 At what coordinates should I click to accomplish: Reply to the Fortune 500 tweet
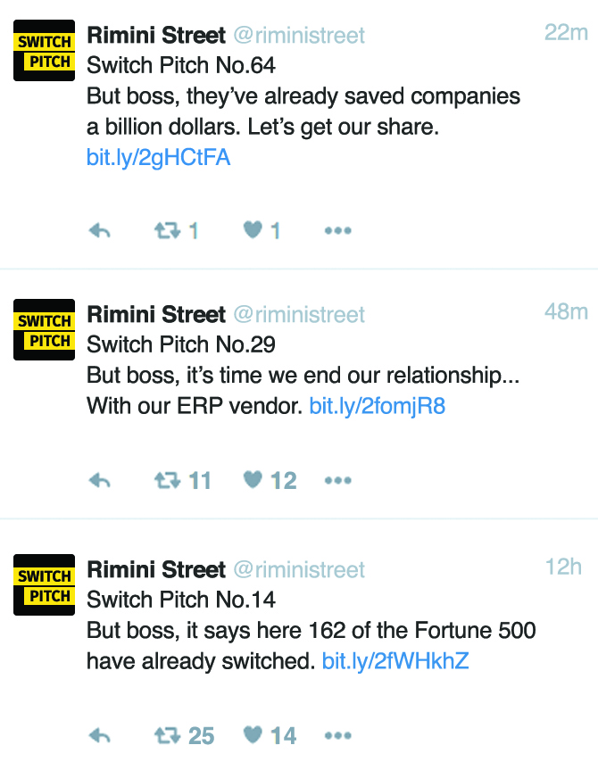100,735
